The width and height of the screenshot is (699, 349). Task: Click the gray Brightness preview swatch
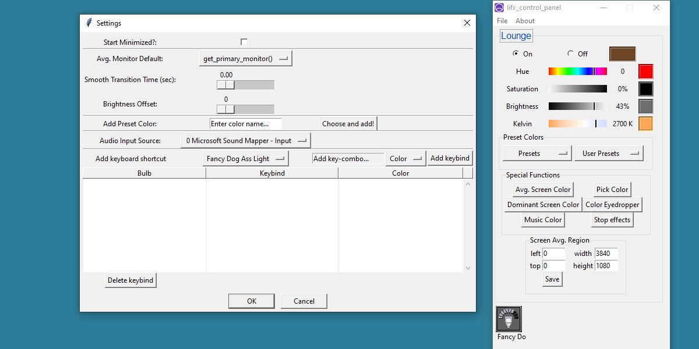646,106
